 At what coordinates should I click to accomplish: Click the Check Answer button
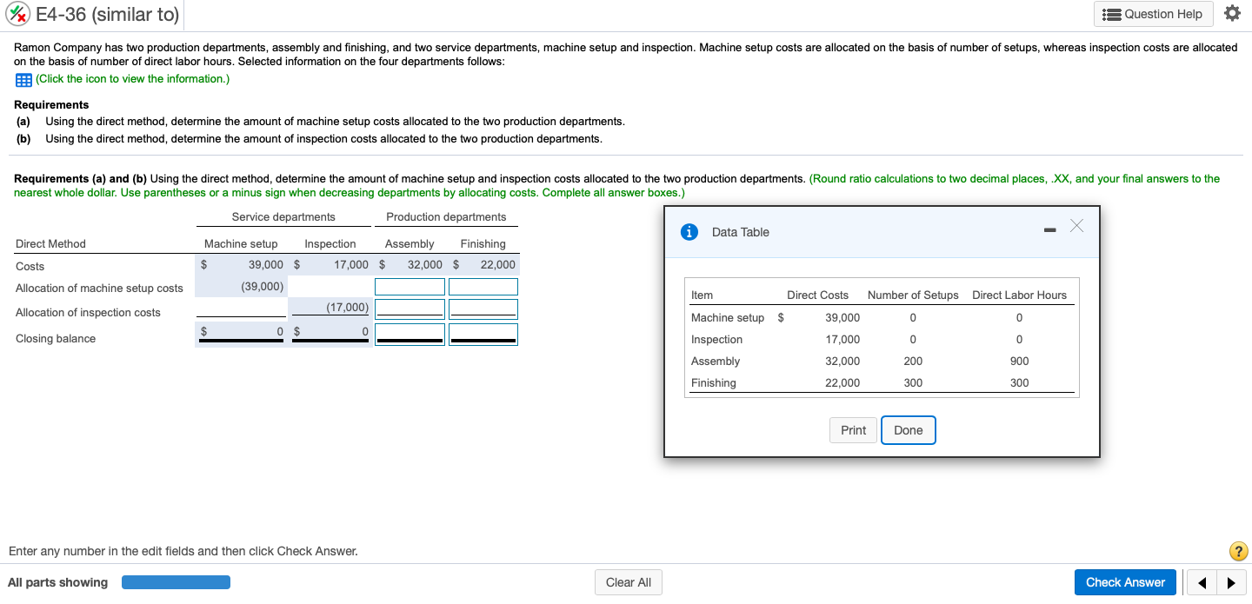(x=1125, y=582)
